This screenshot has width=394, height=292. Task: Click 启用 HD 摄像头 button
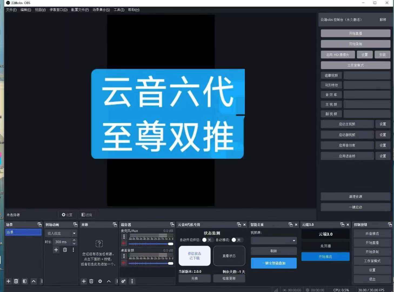tap(338, 55)
